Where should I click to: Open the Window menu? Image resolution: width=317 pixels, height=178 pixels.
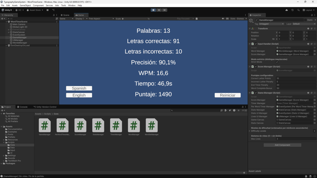pyautogui.click(x=72, y=5)
